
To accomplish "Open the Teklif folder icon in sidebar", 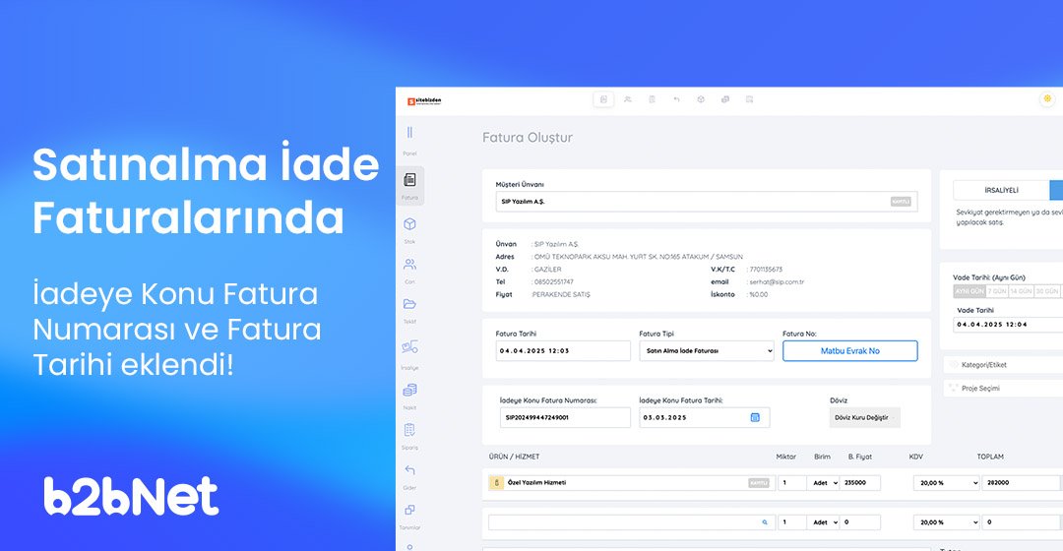I will click(409, 304).
